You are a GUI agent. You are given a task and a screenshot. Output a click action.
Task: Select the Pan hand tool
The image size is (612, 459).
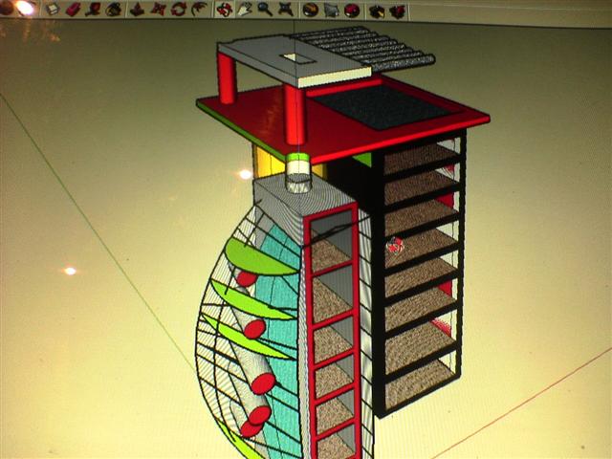pos(245,10)
